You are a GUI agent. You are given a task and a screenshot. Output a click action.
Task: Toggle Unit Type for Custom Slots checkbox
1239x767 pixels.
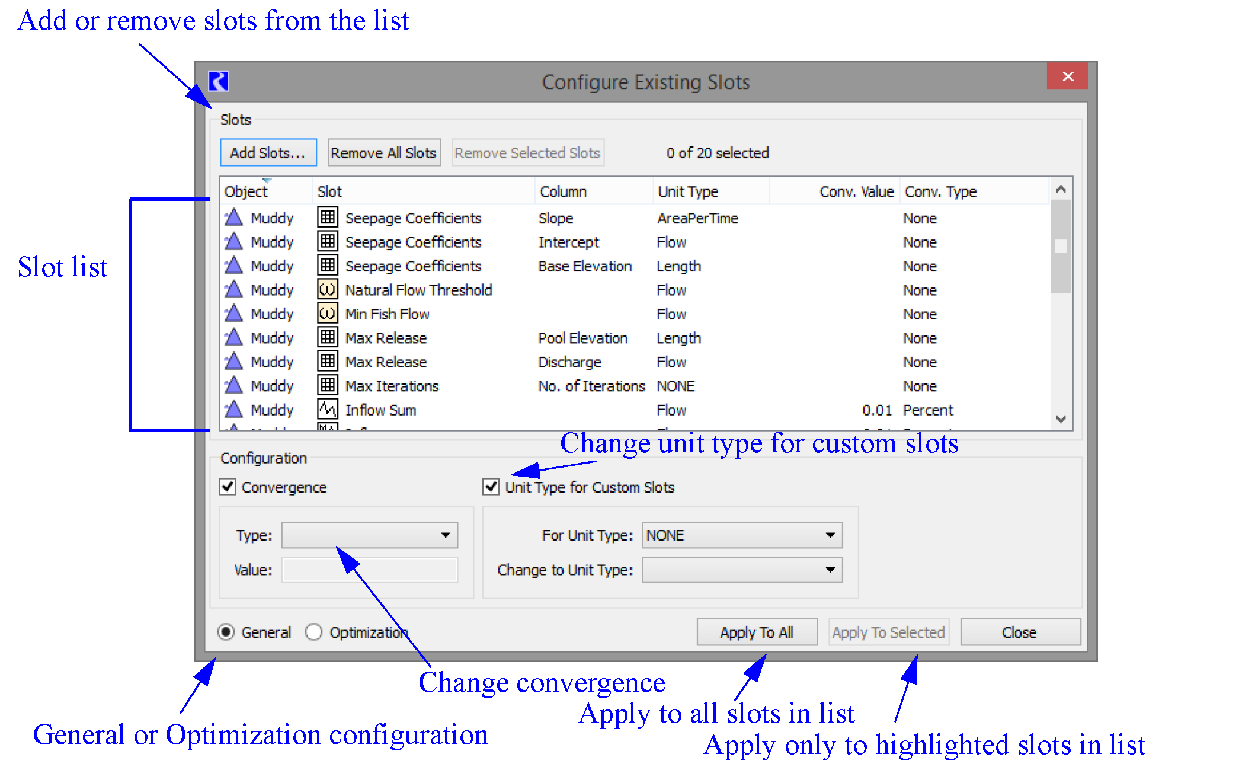[491, 487]
